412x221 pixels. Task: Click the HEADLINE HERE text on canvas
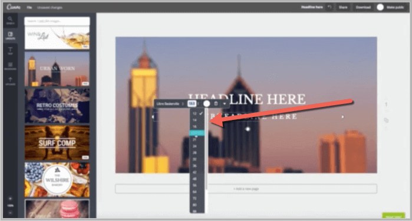pyautogui.click(x=247, y=99)
